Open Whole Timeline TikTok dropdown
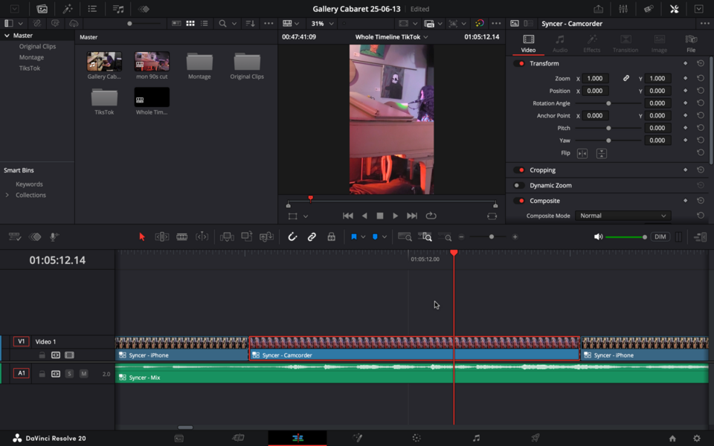The width and height of the screenshot is (714, 446). 391,37
